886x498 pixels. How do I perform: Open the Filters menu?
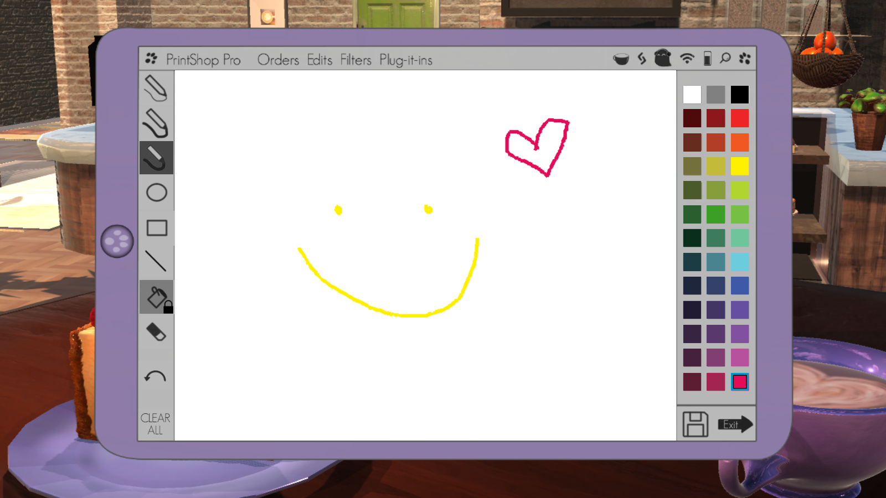click(356, 60)
